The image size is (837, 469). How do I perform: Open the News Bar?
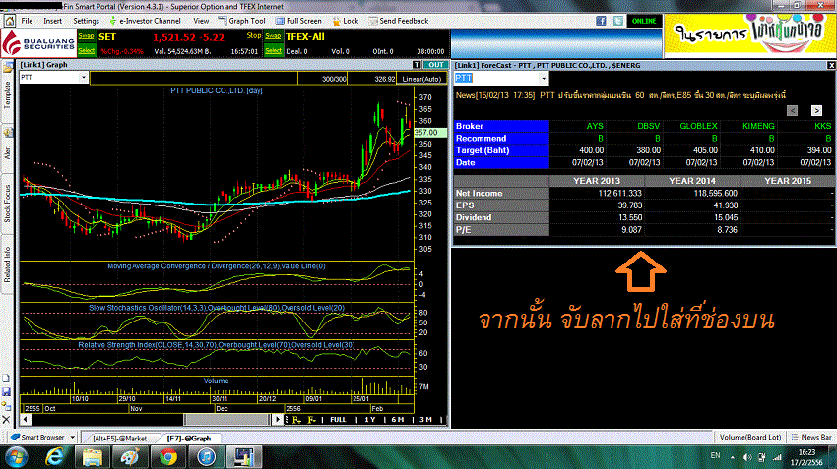(812, 437)
